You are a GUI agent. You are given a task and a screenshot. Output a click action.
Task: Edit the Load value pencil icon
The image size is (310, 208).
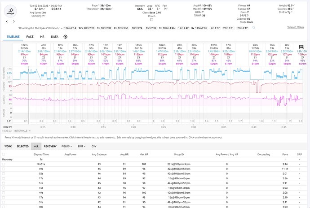[x=152, y=9]
